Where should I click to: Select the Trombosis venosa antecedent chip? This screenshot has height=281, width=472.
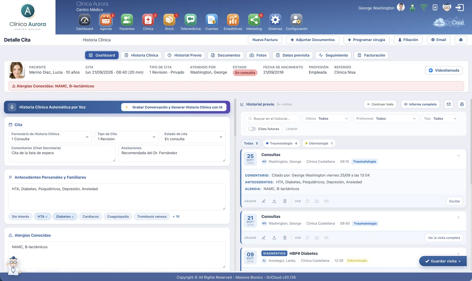(x=152, y=216)
